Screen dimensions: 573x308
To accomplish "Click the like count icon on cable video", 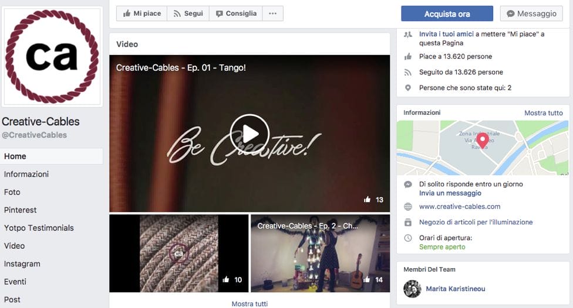I will point(226,280).
